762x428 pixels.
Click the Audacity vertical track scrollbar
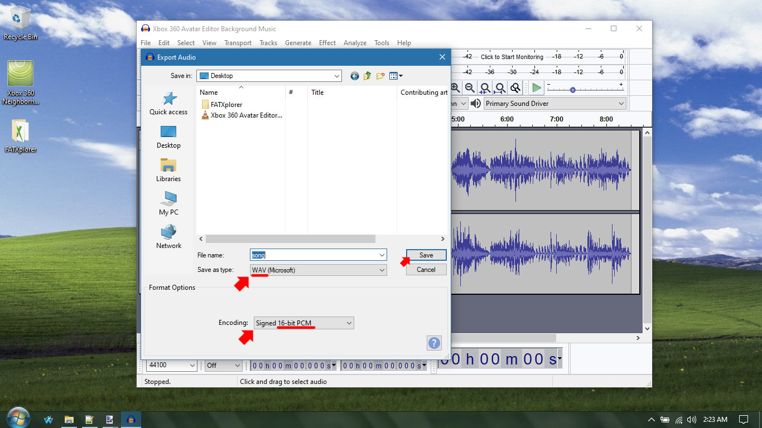[647, 230]
